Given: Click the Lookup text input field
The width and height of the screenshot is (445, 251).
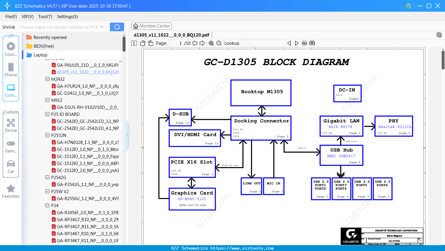Looking at the screenshot, I should coord(263,43).
